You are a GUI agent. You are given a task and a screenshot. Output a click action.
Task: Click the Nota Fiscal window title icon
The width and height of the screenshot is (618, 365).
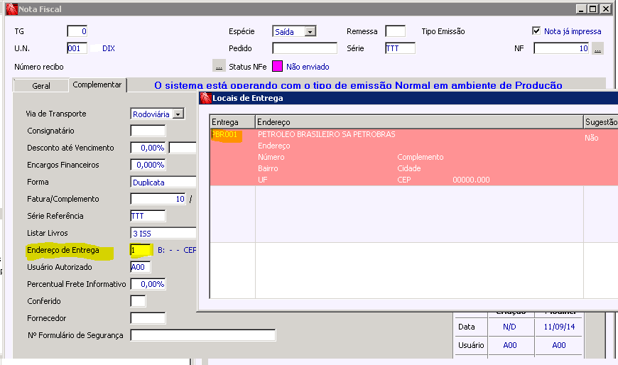(x=12, y=9)
